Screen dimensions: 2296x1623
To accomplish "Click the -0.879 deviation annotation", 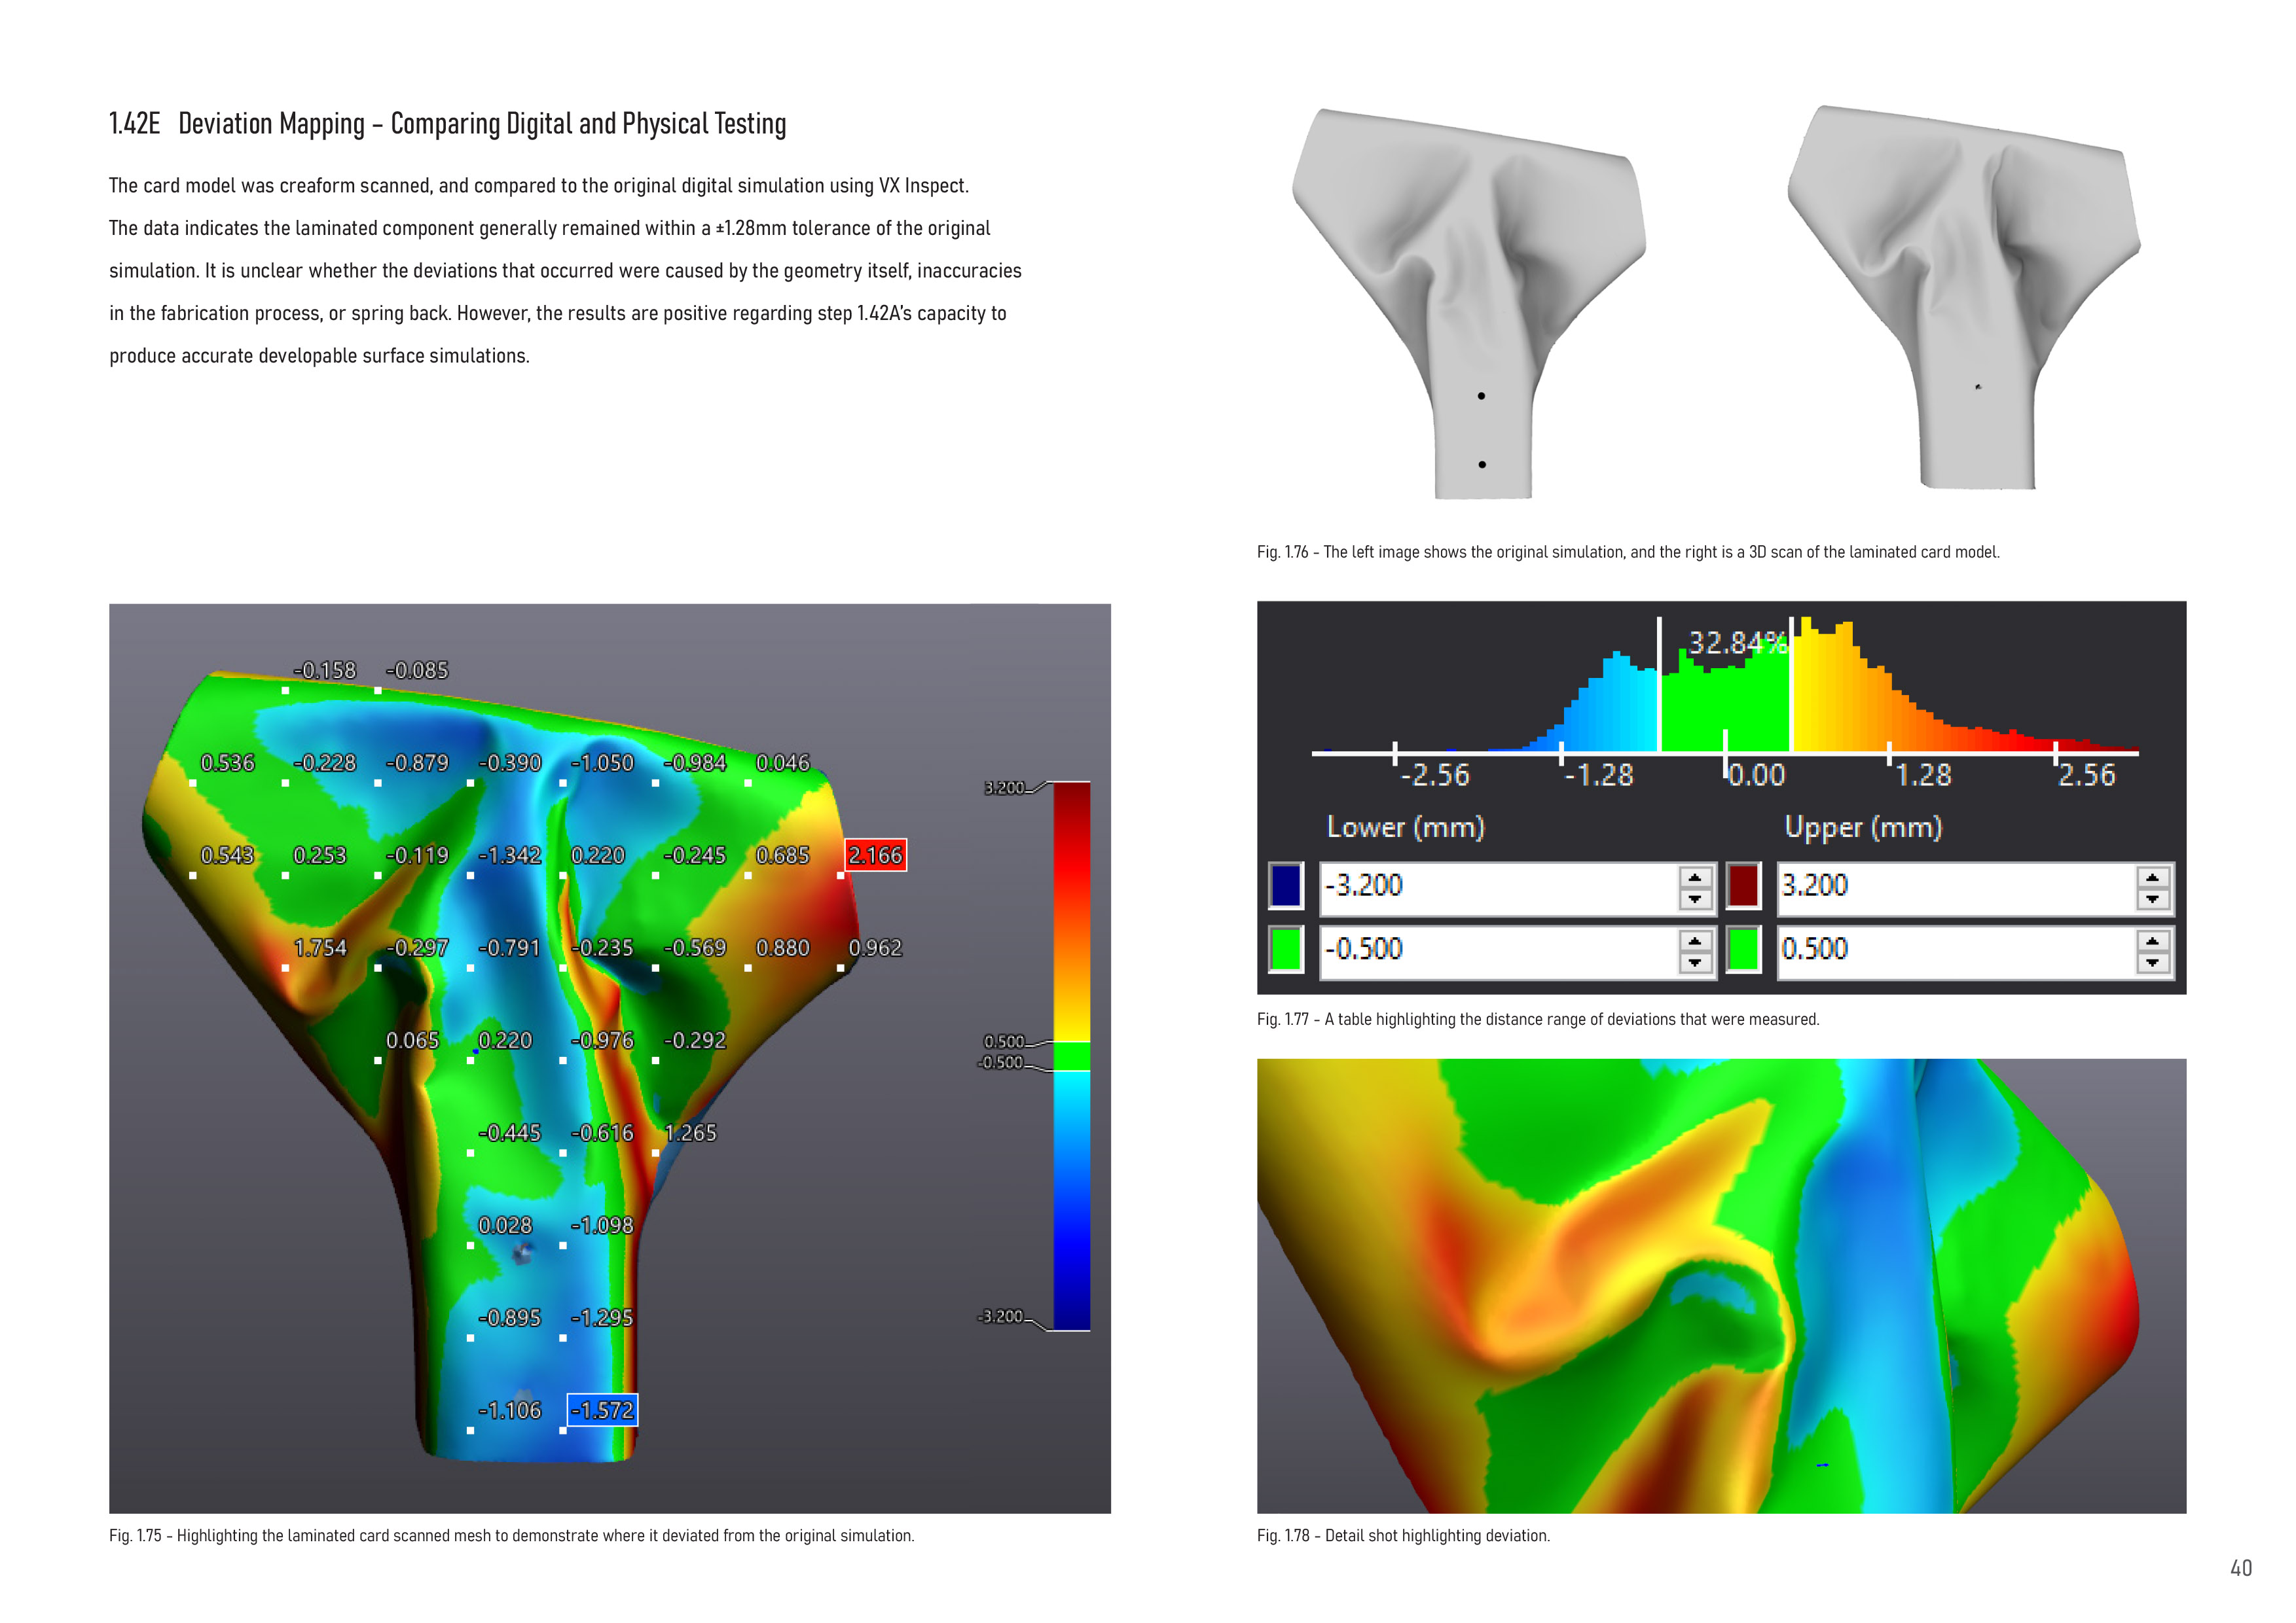I will pos(417,762).
